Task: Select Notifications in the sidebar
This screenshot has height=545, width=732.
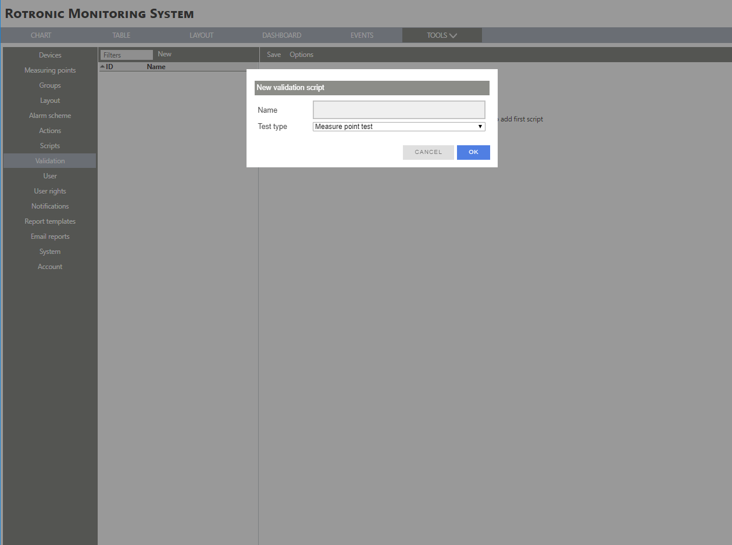Action: pos(50,206)
